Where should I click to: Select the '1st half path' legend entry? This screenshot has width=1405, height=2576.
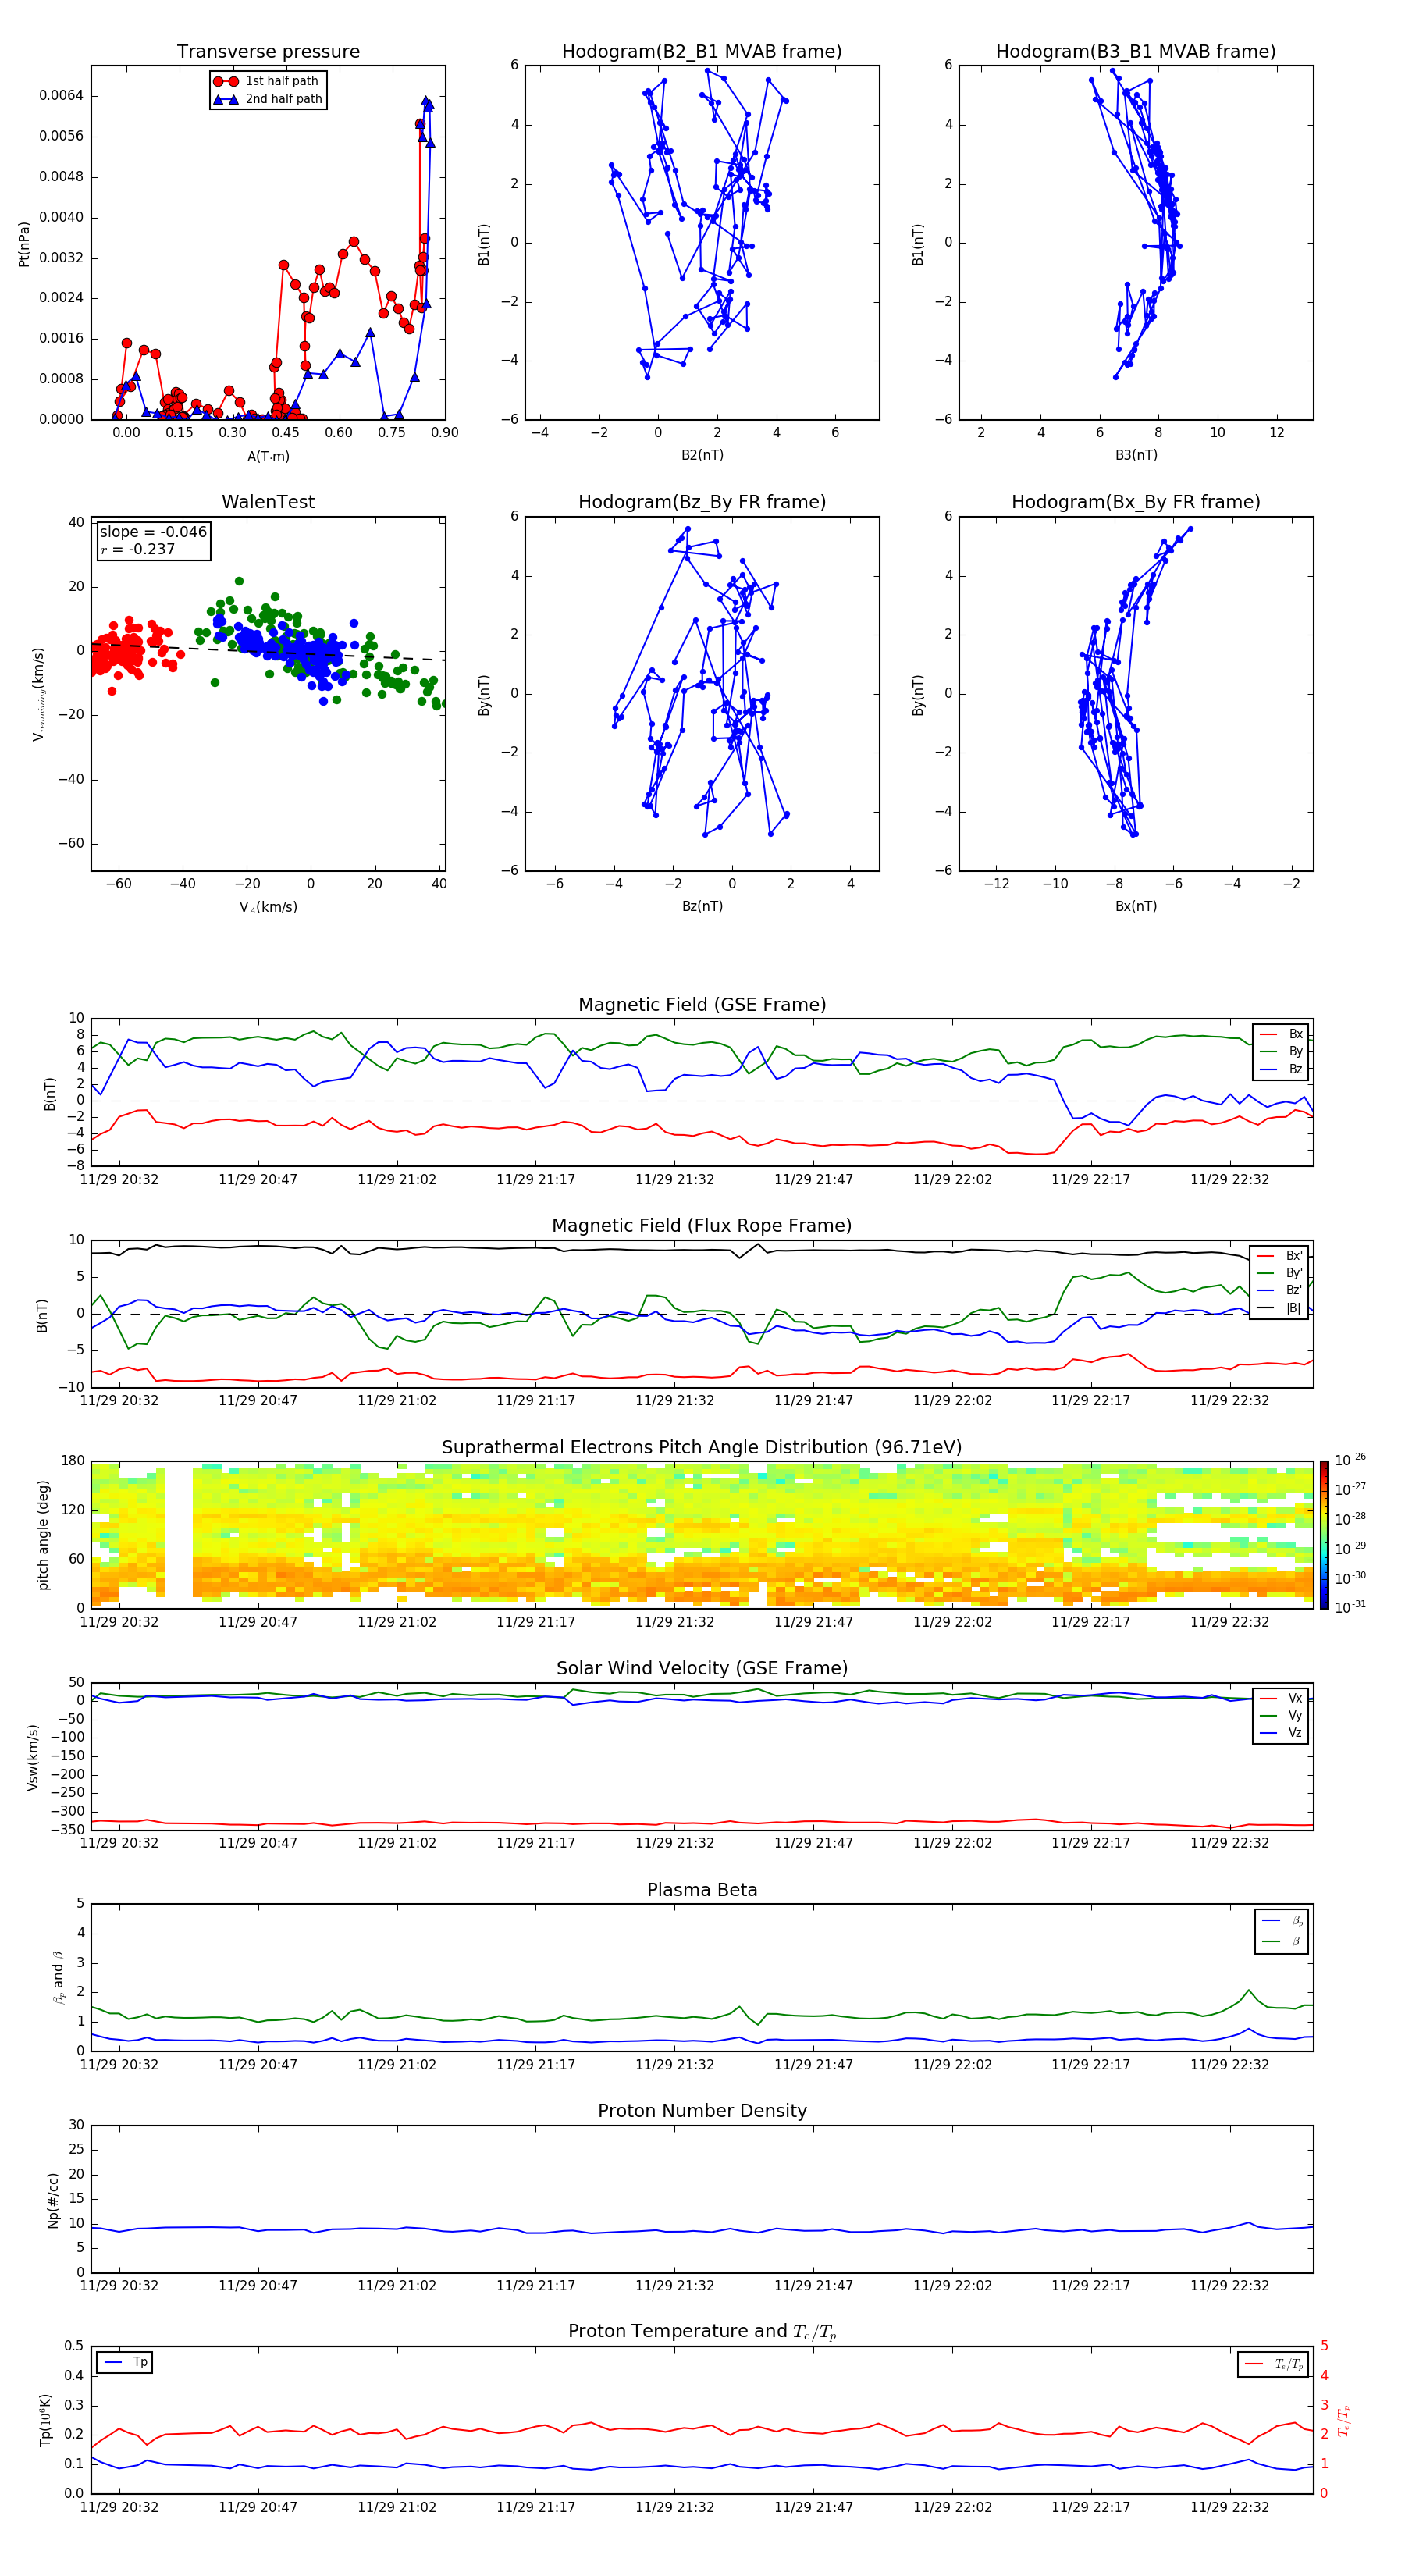267,81
